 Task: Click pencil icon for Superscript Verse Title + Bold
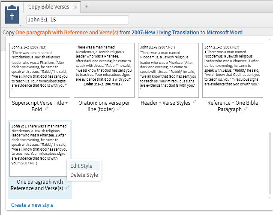(x=46, y=109)
